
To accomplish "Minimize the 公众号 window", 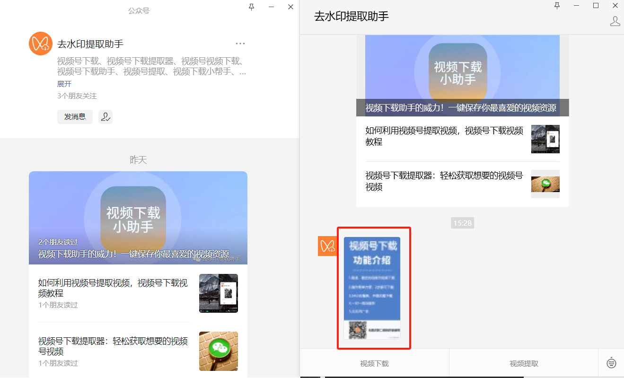I will click(272, 7).
